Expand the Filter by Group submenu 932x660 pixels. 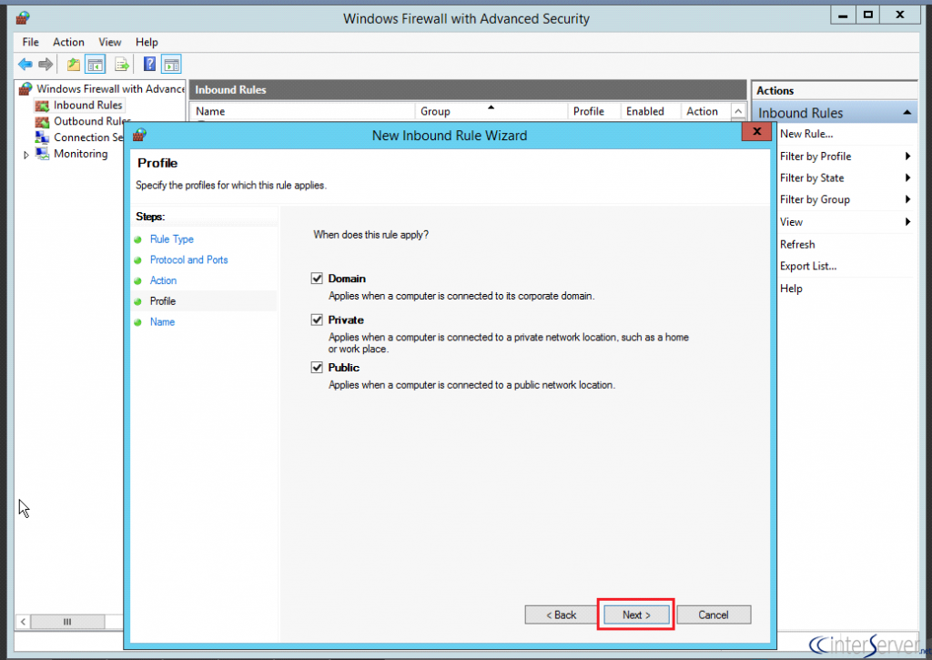coord(907,199)
